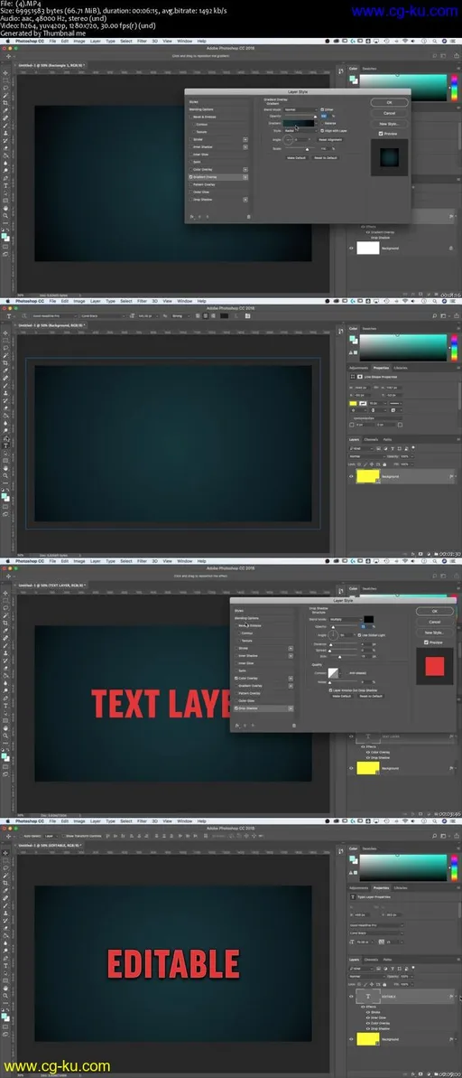This screenshot has width=462, height=1078.
Task: Toggle the Reverse checkbox beside the gradient preview
Action: pos(321,123)
